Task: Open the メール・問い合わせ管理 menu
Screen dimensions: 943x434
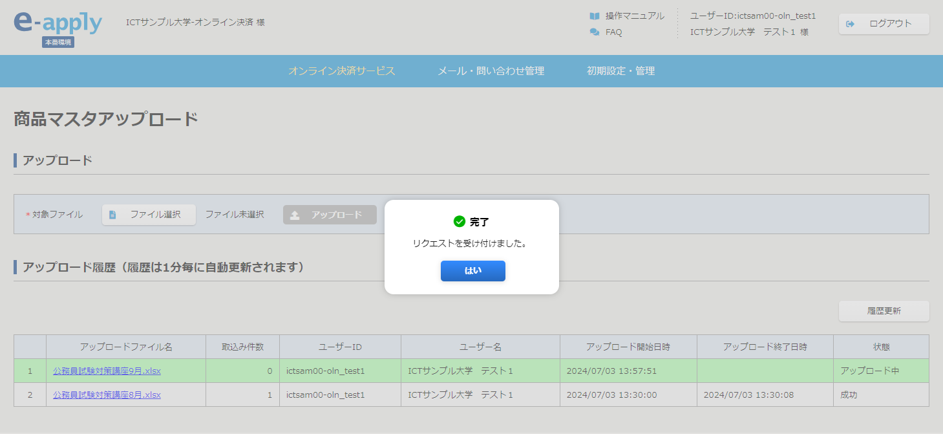Action: 491,71
